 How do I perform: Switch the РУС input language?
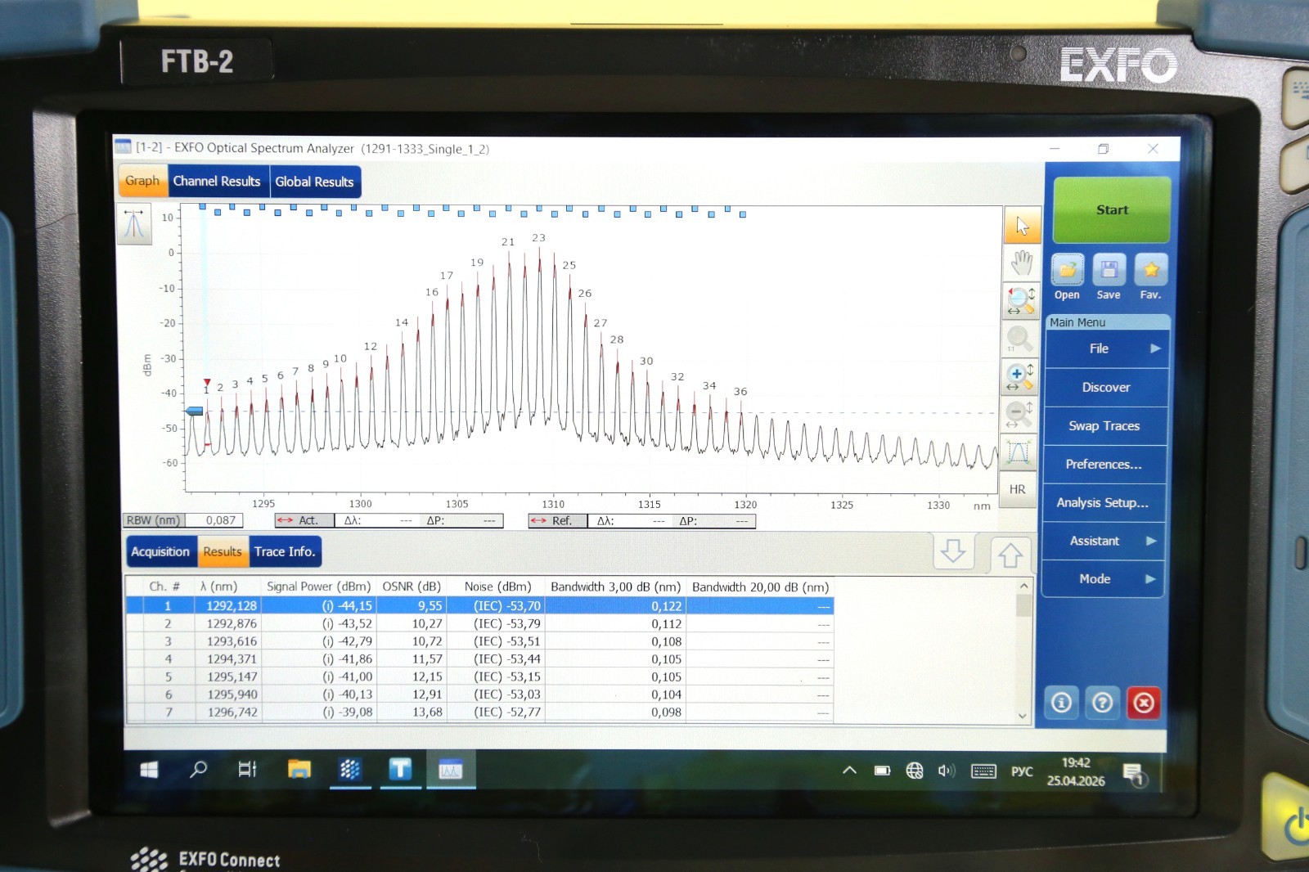click(x=1022, y=771)
